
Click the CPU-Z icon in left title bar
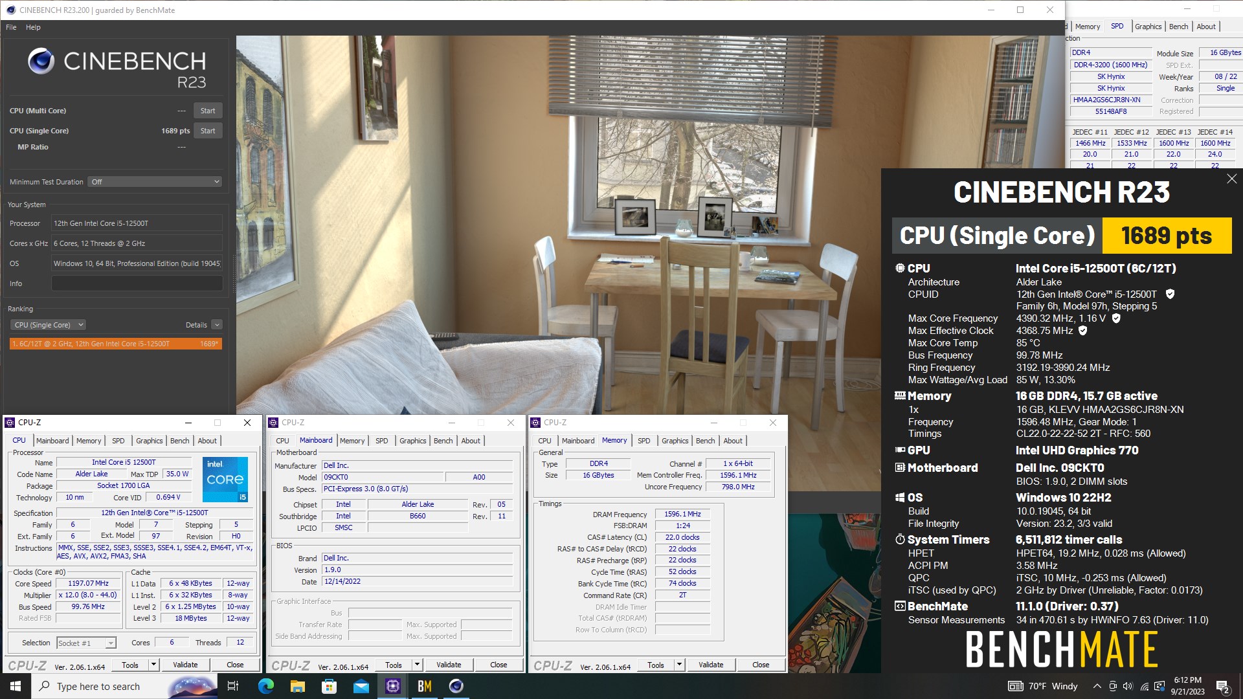pyautogui.click(x=10, y=423)
